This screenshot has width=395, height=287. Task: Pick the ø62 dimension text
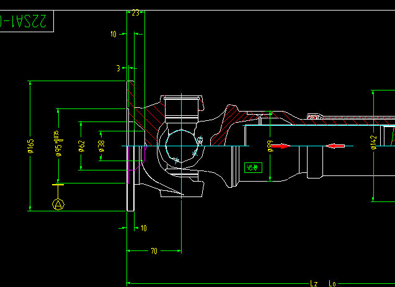pyautogui.click(x=81, y=146)
